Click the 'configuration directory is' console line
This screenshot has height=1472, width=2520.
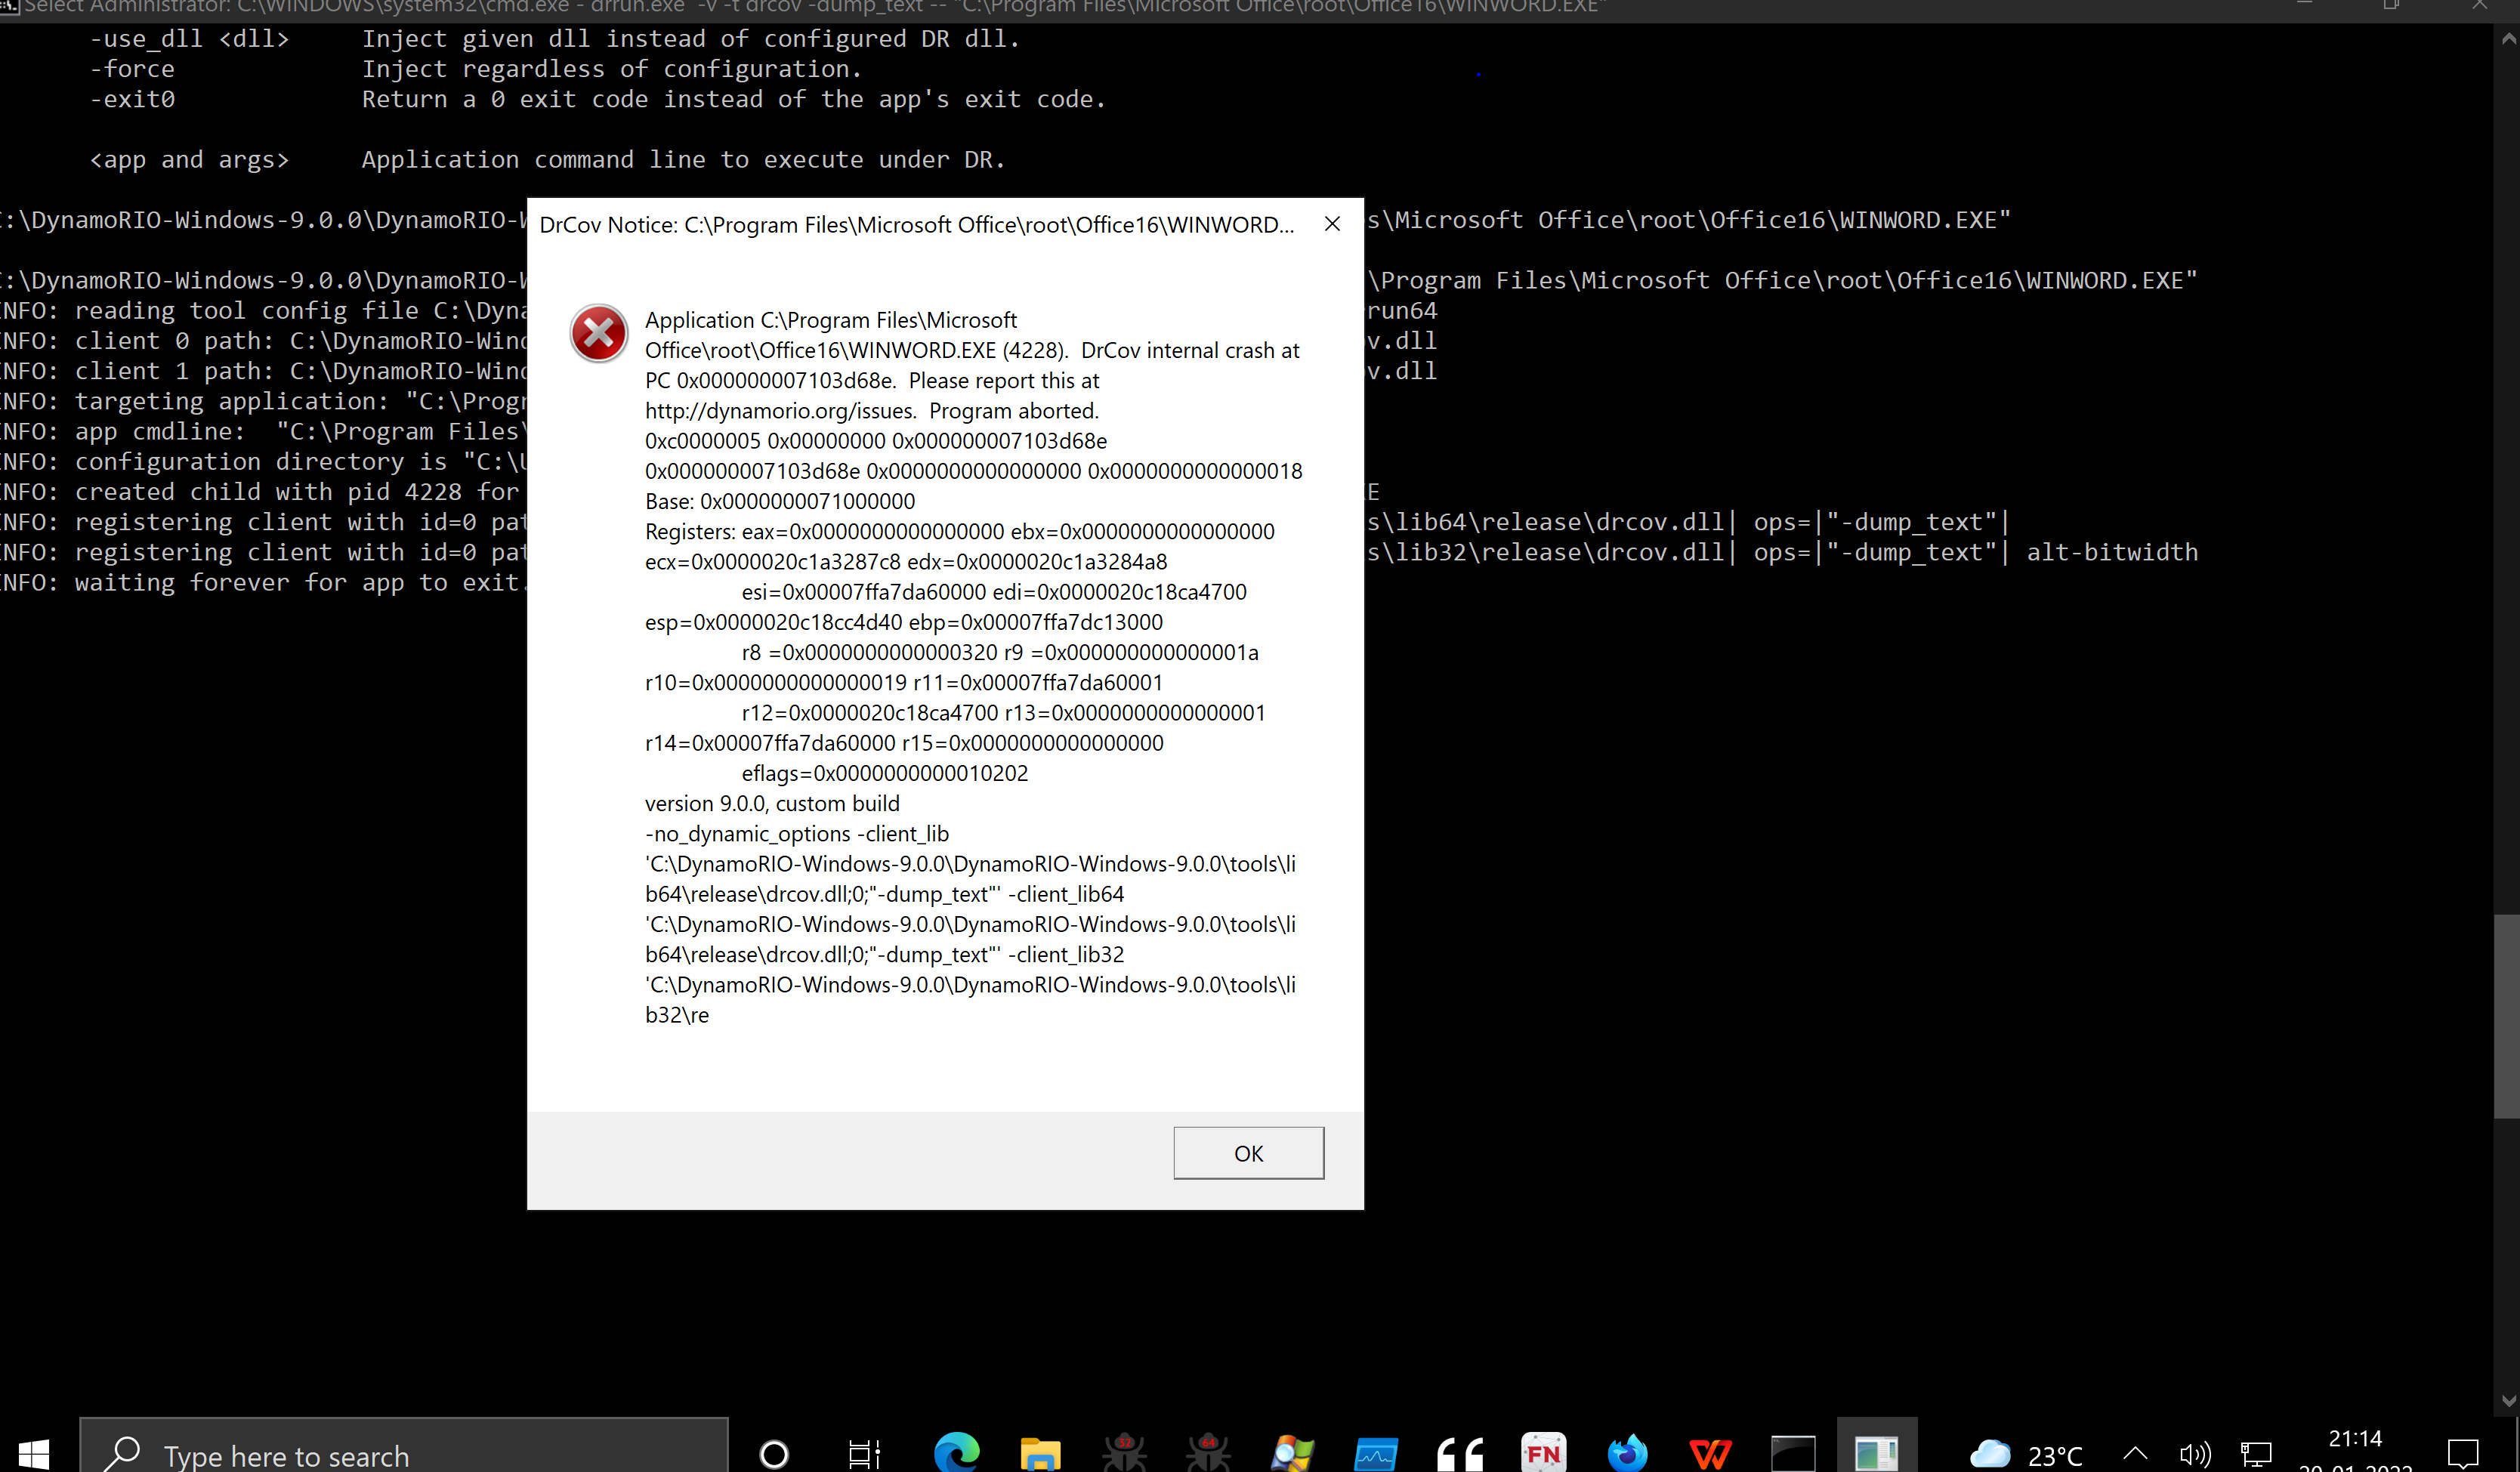262,462
